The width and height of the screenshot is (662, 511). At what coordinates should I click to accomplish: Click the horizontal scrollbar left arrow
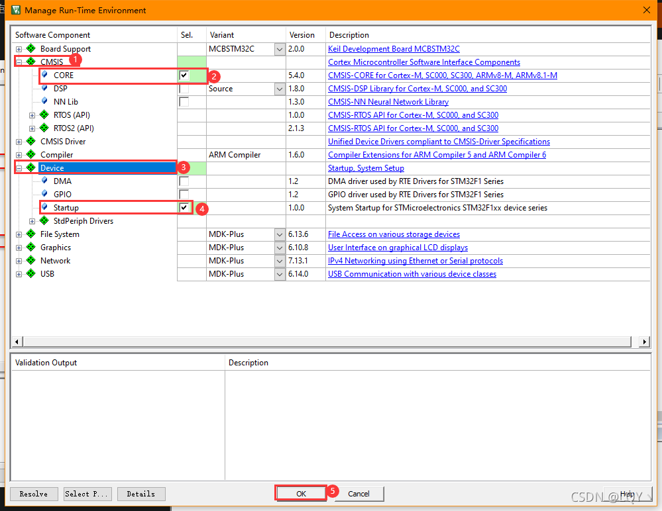click(x=17, y=342)
